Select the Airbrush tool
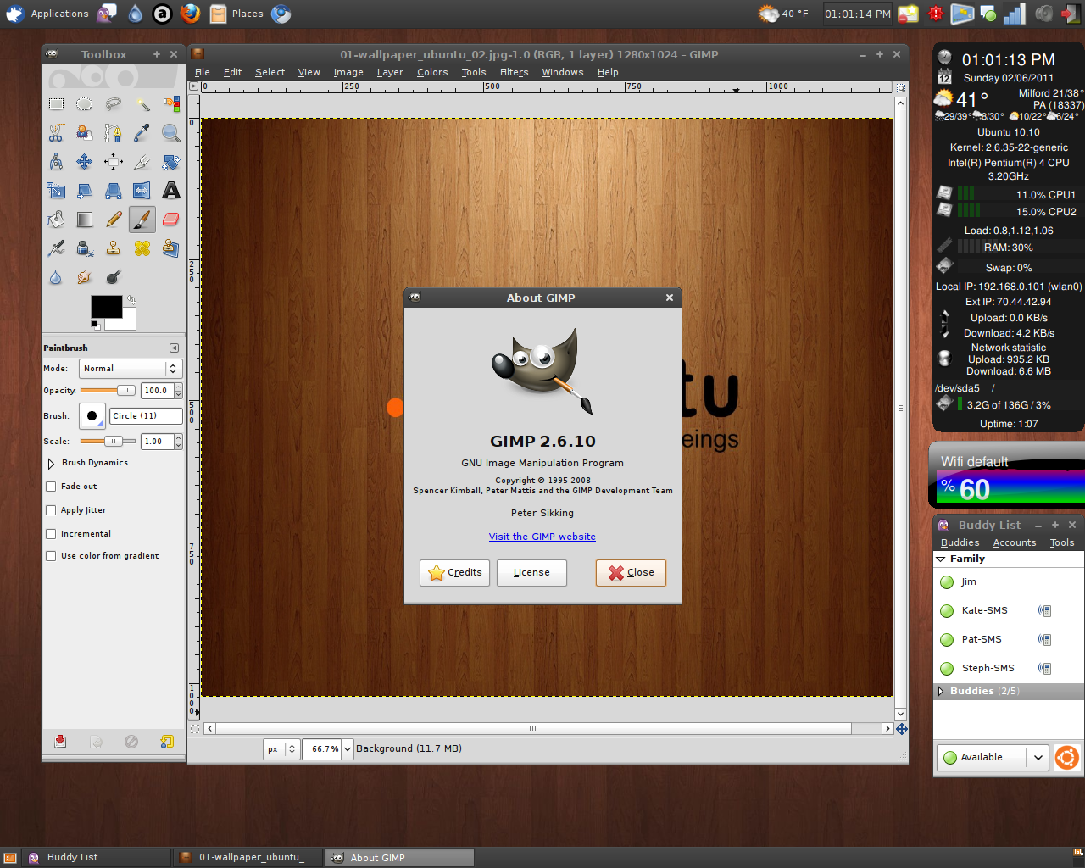This screenshot has height=868, width=1085. click(56, 248)
